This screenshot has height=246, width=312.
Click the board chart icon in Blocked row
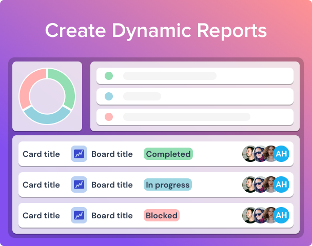[x=79, y=215]
